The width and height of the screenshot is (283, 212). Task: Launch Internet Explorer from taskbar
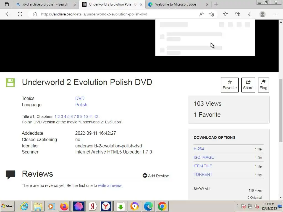(x=24, y=206)
